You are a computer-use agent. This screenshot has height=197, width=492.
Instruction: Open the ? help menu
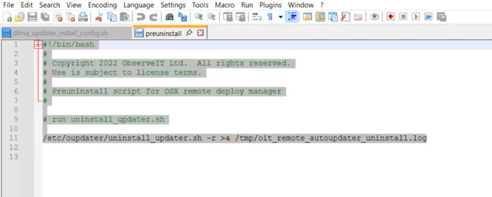coord(322,5)
